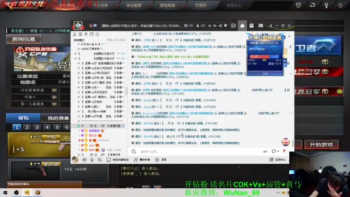Open the 交易所 tab
350x197 pixels.
201,6
